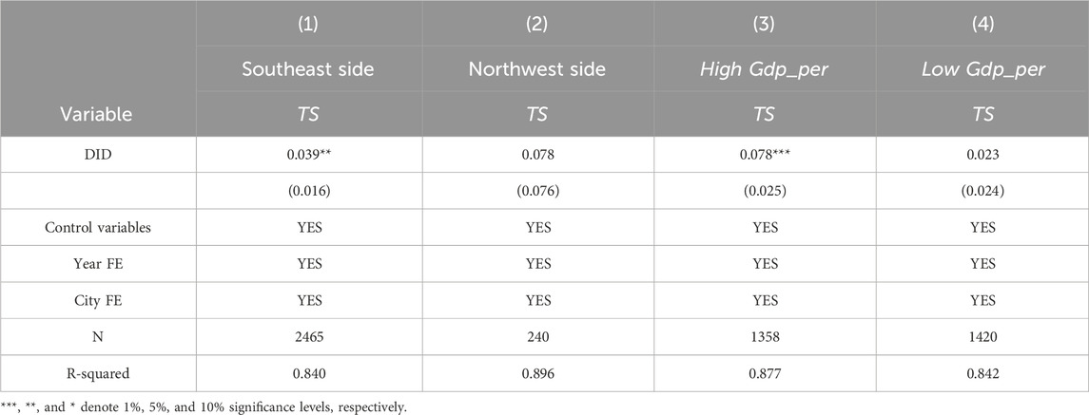
Task: Select the 0.078*** coefficient cell
Action: point(765,154)
